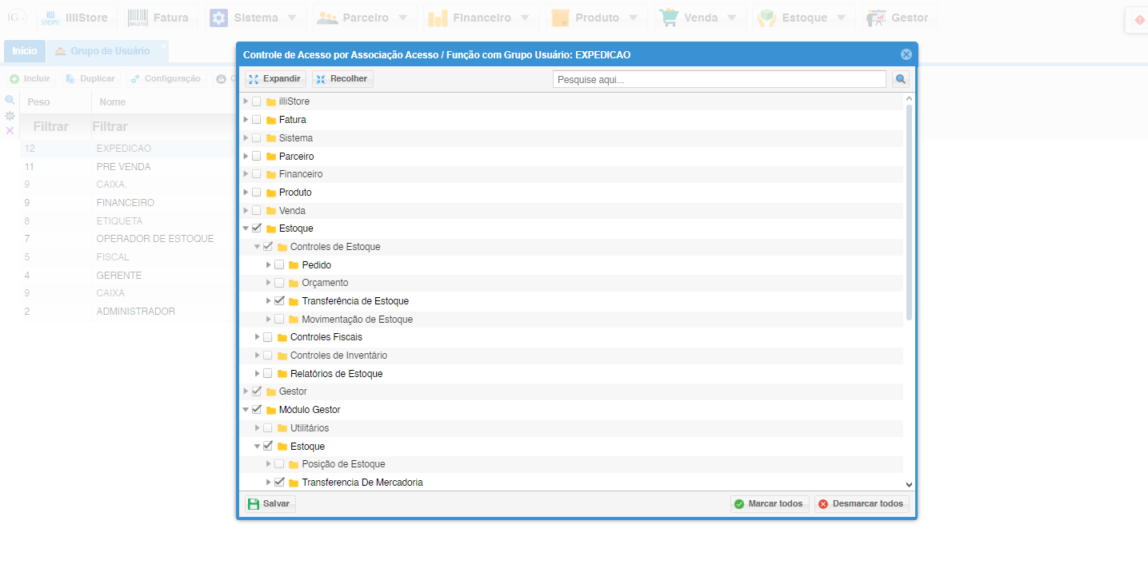Screen dimensions: 1148x584
Task: Click the Relatórios de Estoque folder icon
Action: [282, 374]
